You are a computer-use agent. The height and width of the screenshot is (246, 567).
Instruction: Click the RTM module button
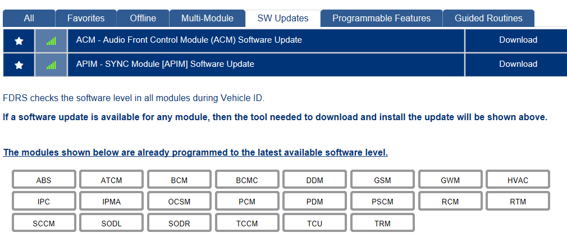518,202
